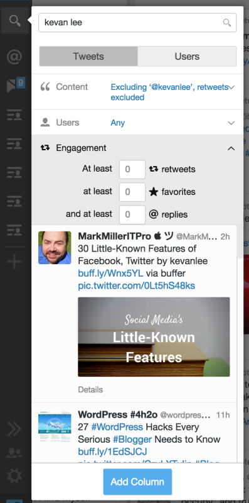The height and width of the screenshot is (503, 249).
Task: Click MarkMillerITPro username in tweet
Action: click(x=115, y=236)
